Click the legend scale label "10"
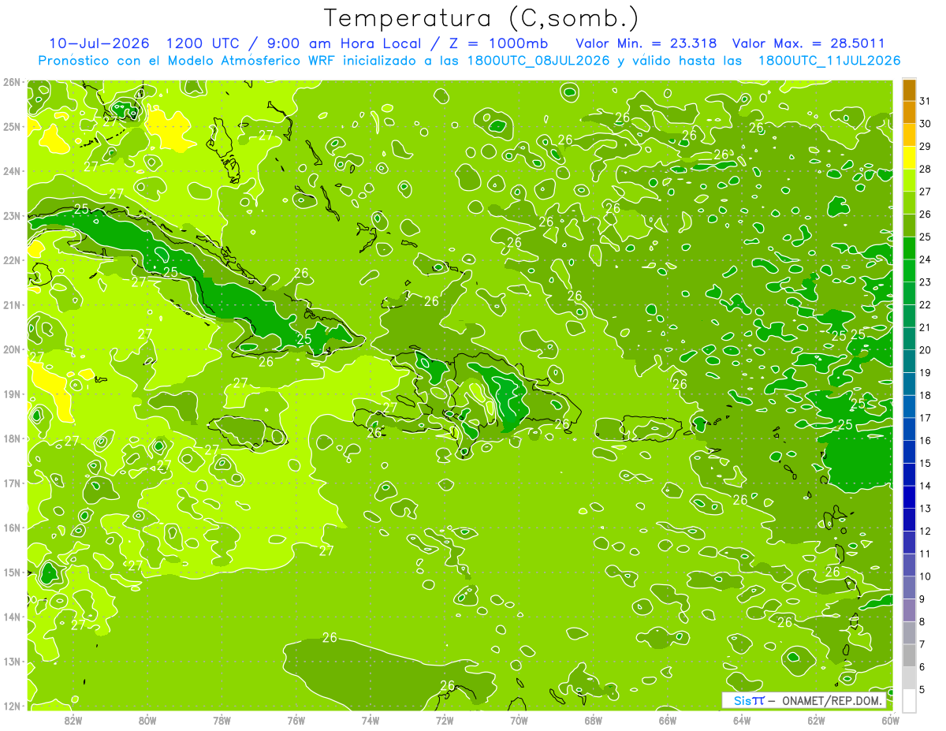 pyautogui.click(x=926, y=576)
